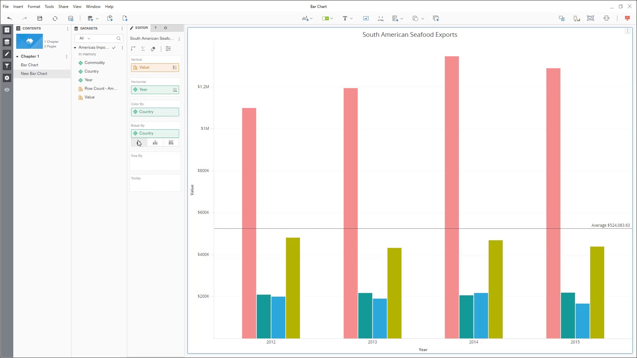Image resolution: width=637 pixels, height=358 pixels.
Task: Click the swap axes icon in editor
Action: pos(133,49)
